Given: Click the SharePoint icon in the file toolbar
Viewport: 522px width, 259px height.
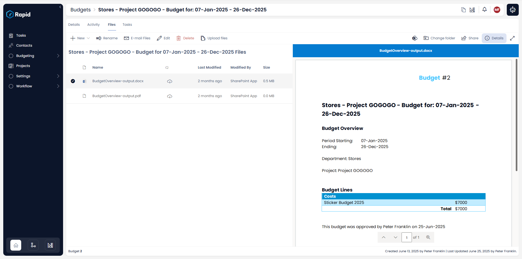Looking at the screenshot, I should coord(415,38).
